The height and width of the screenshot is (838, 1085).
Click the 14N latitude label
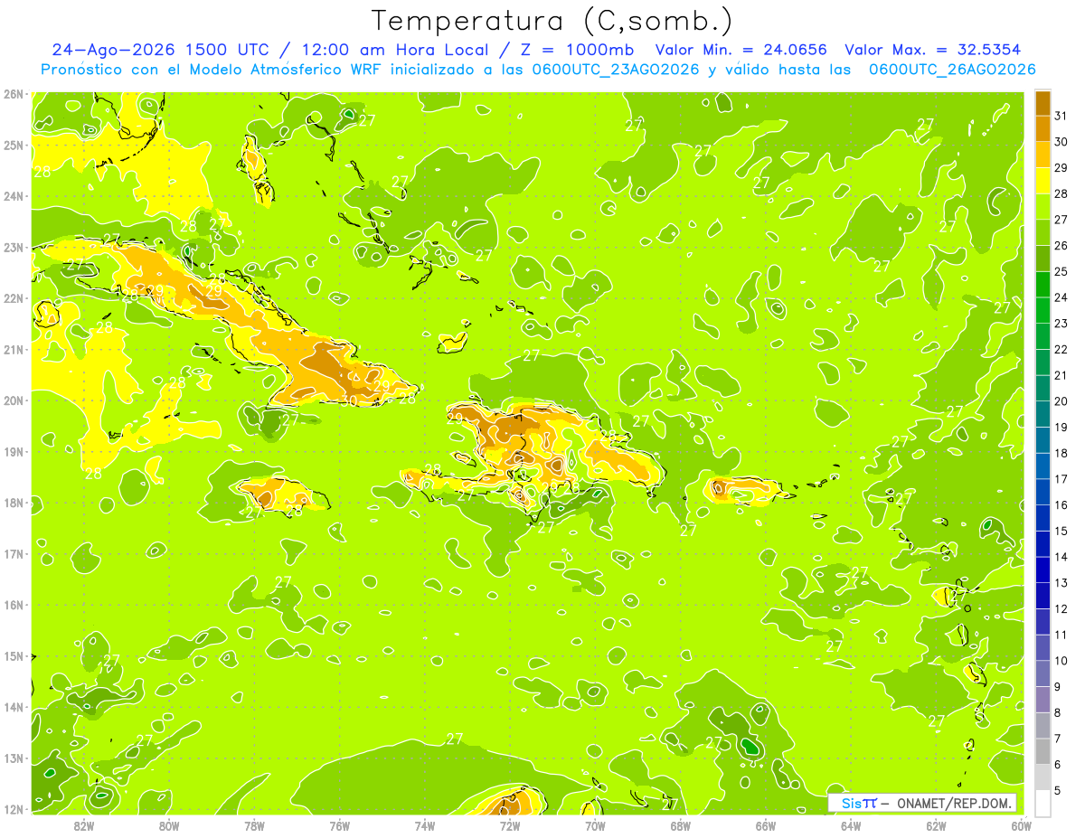click(14, 707)
